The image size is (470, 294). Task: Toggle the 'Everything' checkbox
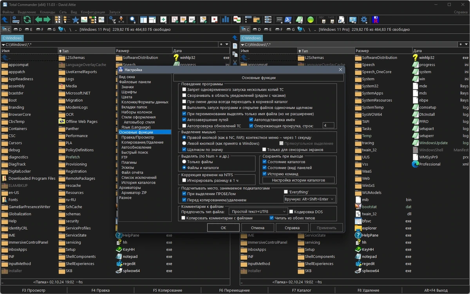286,192
